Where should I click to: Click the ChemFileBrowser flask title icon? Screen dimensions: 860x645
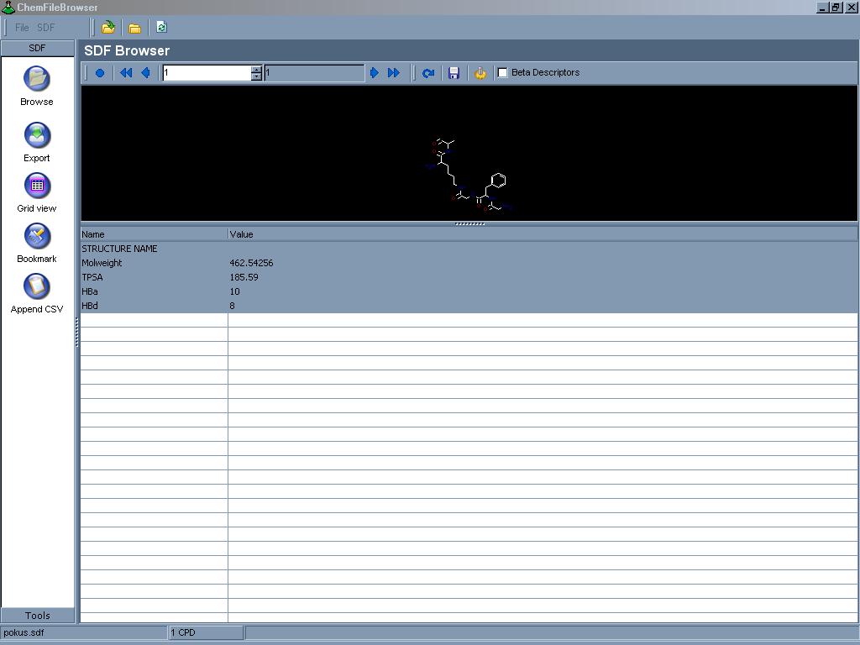[8, 7]
